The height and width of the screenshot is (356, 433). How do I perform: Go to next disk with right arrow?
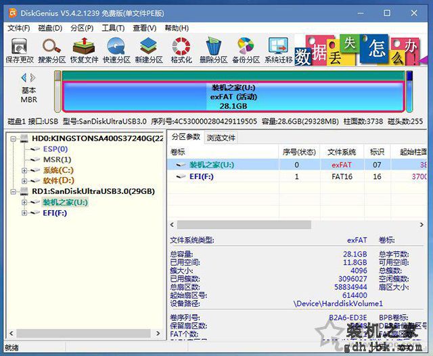(x=33, y=78)
